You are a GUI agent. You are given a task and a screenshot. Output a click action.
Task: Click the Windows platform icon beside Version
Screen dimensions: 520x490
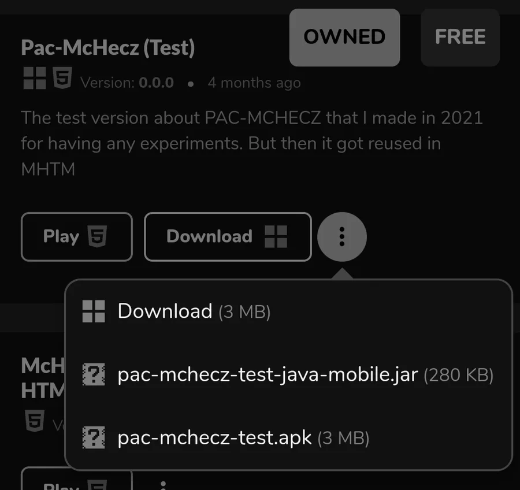coord(34,78)
